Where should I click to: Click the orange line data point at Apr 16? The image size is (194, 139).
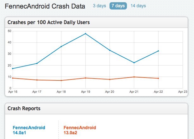[x=13, y=78]
